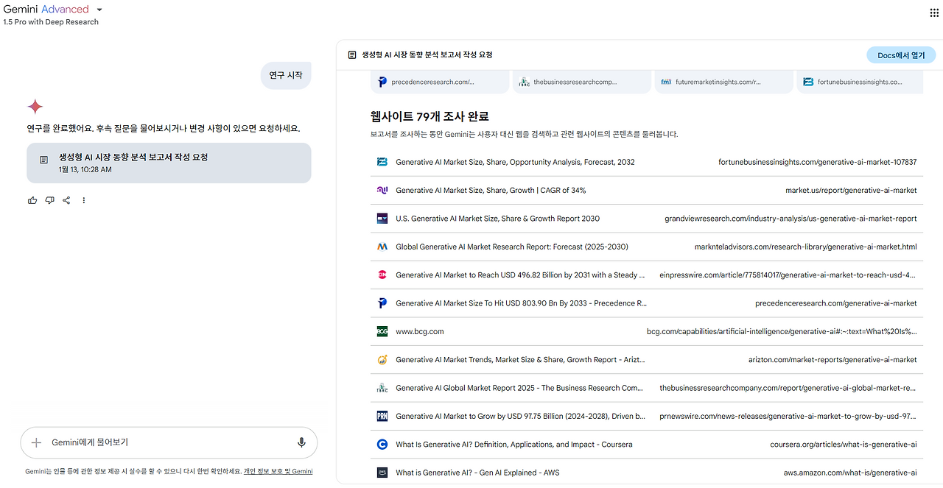
Task: Click the bcg.com/capabilities URL text
Action: click(x=782, y=331)
